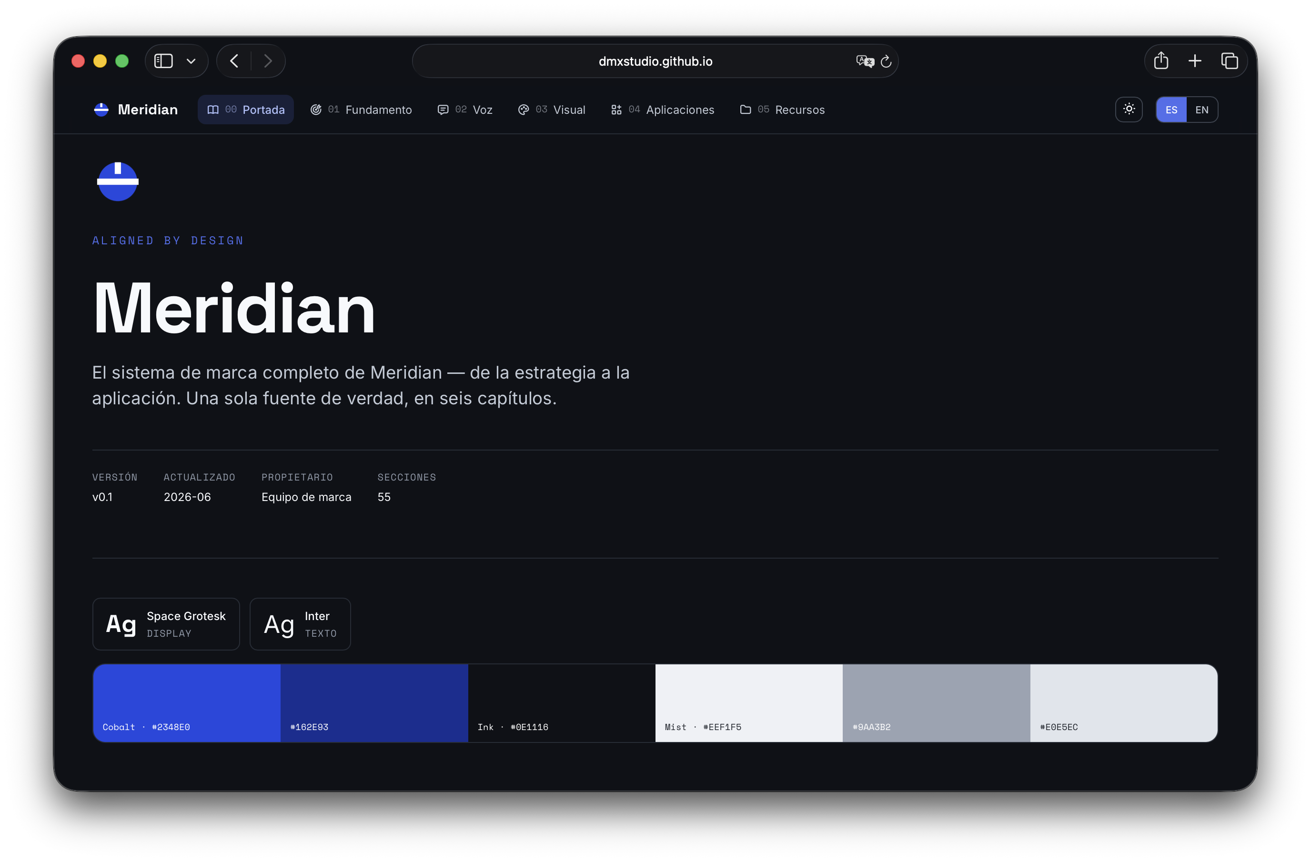Click the chat bubble icon beside Voz

click(x=443, y=110)
